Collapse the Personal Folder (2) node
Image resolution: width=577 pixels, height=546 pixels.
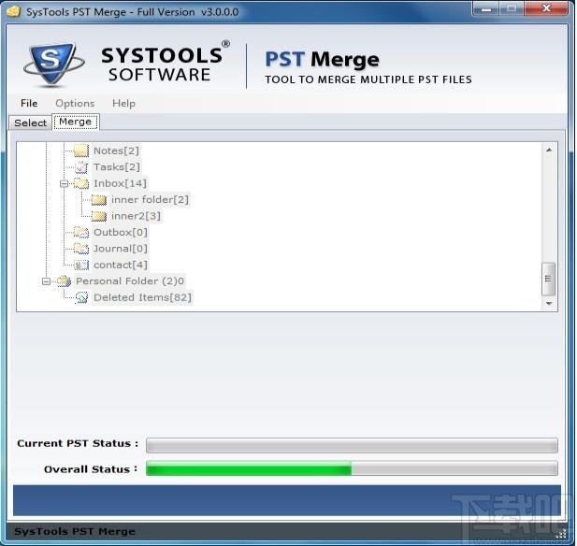pyautogui.click(x=46, y=281)
